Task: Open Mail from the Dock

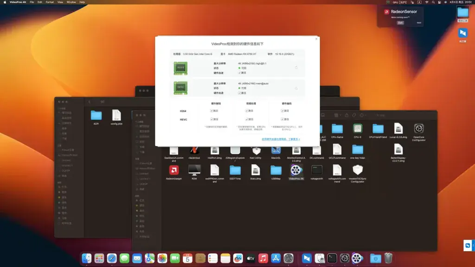Action: coord(137,258)
